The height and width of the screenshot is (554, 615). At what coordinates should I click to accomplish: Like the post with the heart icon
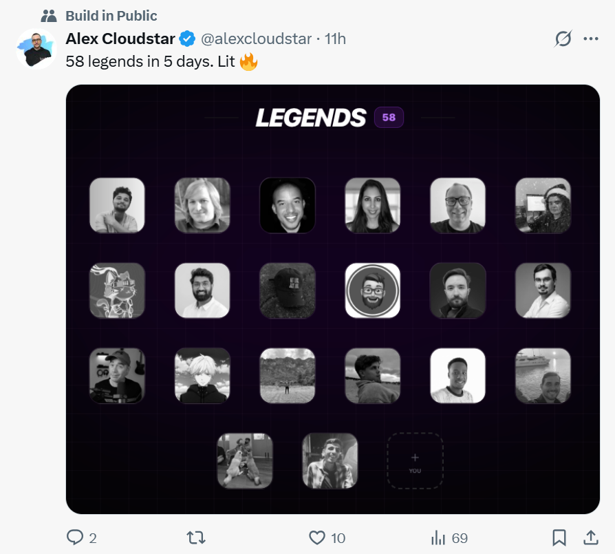(x=316, y=537)
